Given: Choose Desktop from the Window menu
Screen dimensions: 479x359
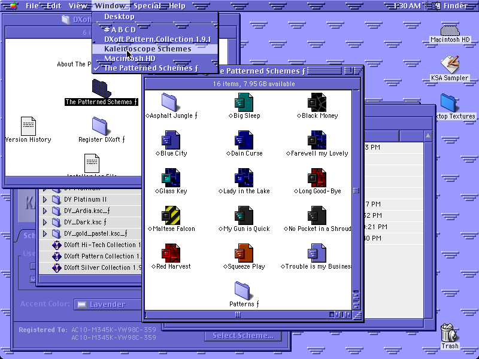Looking at the screenshot, I should click(x=155, y=17).
